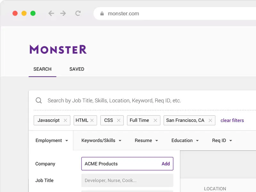Viewport: 256px width, 192px height.
Task: Click the search magnifier icon
Action: point(39,100)
